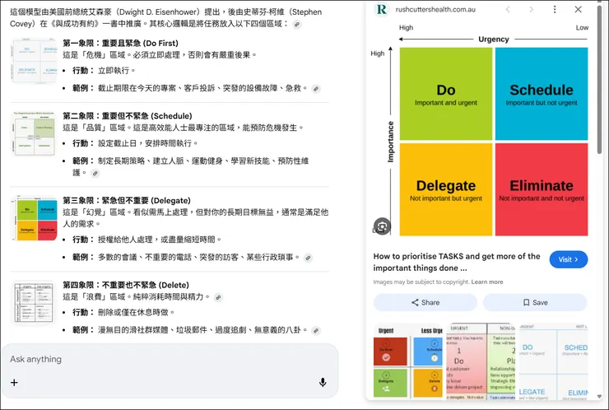Click heading 第四象限：不重要也不緊急 (Delete)
609x410 pixels.
click(126, 285)
